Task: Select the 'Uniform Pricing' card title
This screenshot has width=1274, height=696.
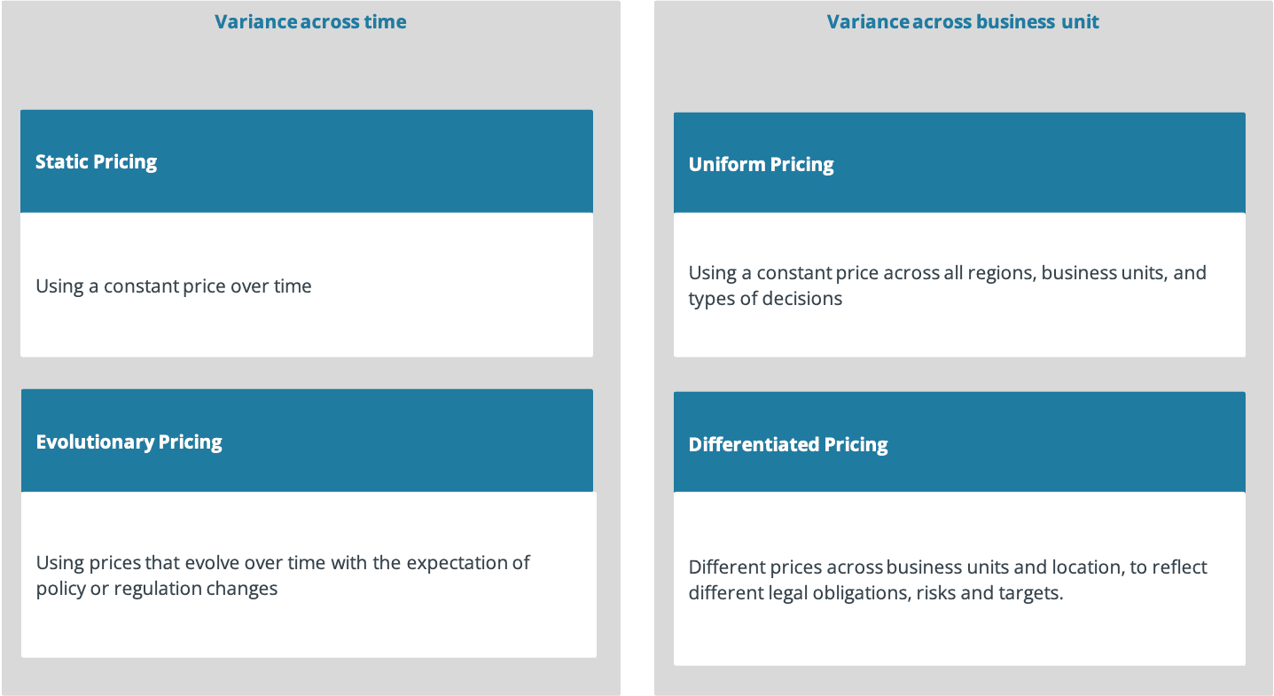Action: point(762,165)
